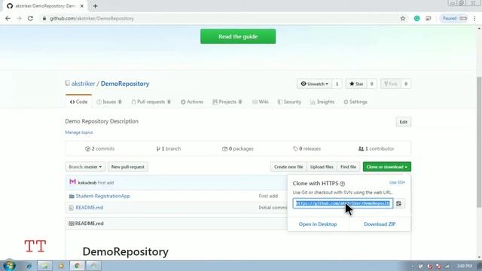Screen dimensions: 482x271
Task: Click Download ZIP
Action: click(380, 224)
